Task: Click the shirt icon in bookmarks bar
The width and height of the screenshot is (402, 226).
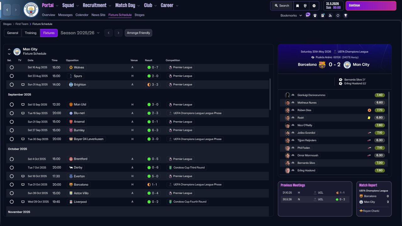Action: (x=315, y=15)
